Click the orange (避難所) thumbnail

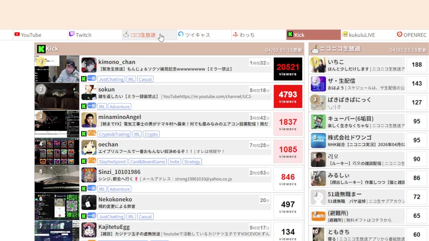click(x=318, y=216)
